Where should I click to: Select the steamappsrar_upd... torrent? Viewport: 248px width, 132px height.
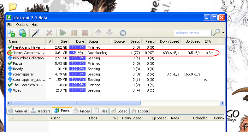pyautogui.click(x=115, y=80)
